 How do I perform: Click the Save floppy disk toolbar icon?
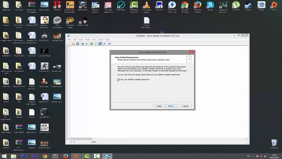tap(78, 44)
